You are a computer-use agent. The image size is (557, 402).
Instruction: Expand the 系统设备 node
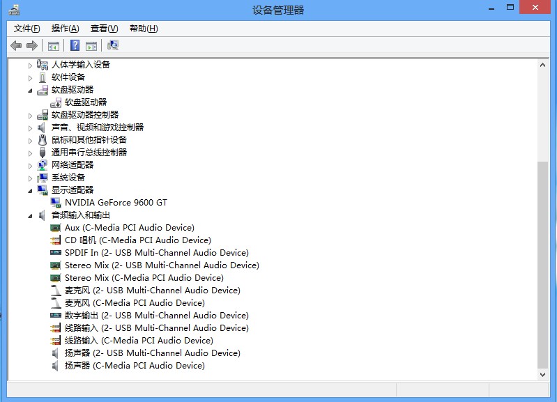(x=30, y=178)
